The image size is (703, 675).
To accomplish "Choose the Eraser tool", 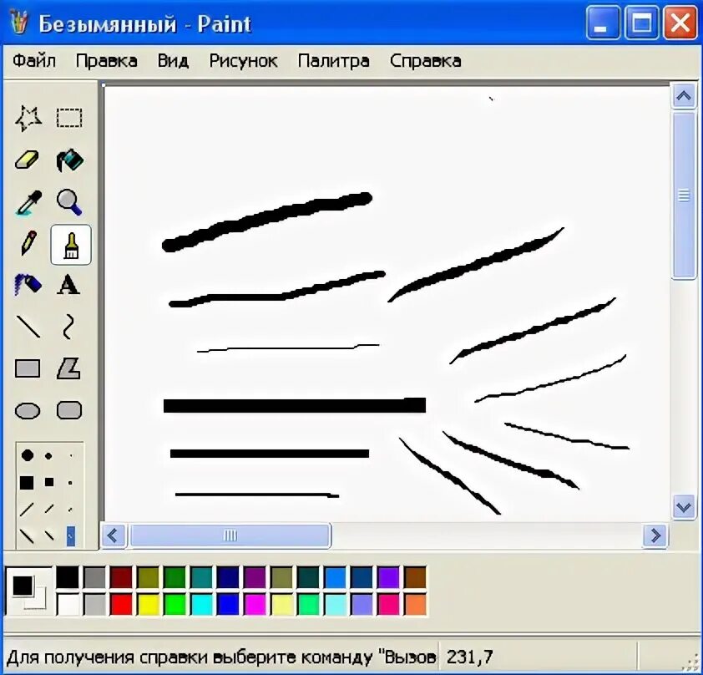I will pos(28,160).
